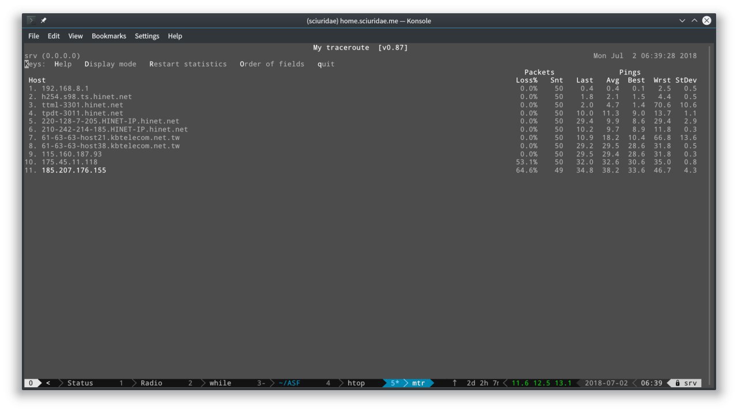Click the 70.6 worst ping value
The image size is (738, 412).
point(662,105)
